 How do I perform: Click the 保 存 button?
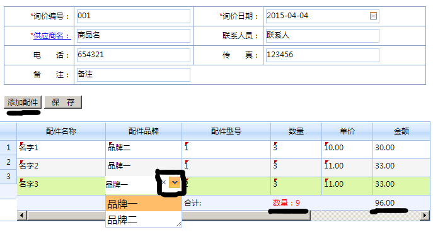63,102
